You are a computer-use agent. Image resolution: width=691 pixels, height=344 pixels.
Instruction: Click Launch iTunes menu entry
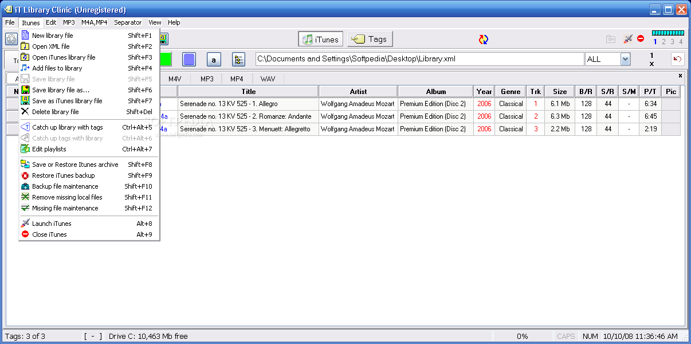click(89, 224)
